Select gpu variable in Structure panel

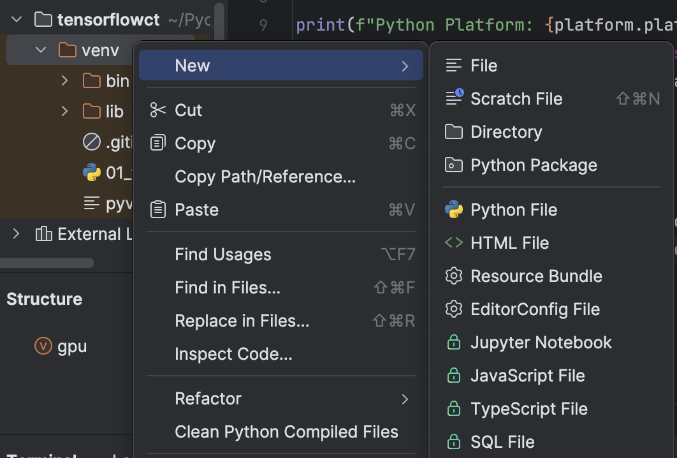pyautogui.click(x=72, y=346)
